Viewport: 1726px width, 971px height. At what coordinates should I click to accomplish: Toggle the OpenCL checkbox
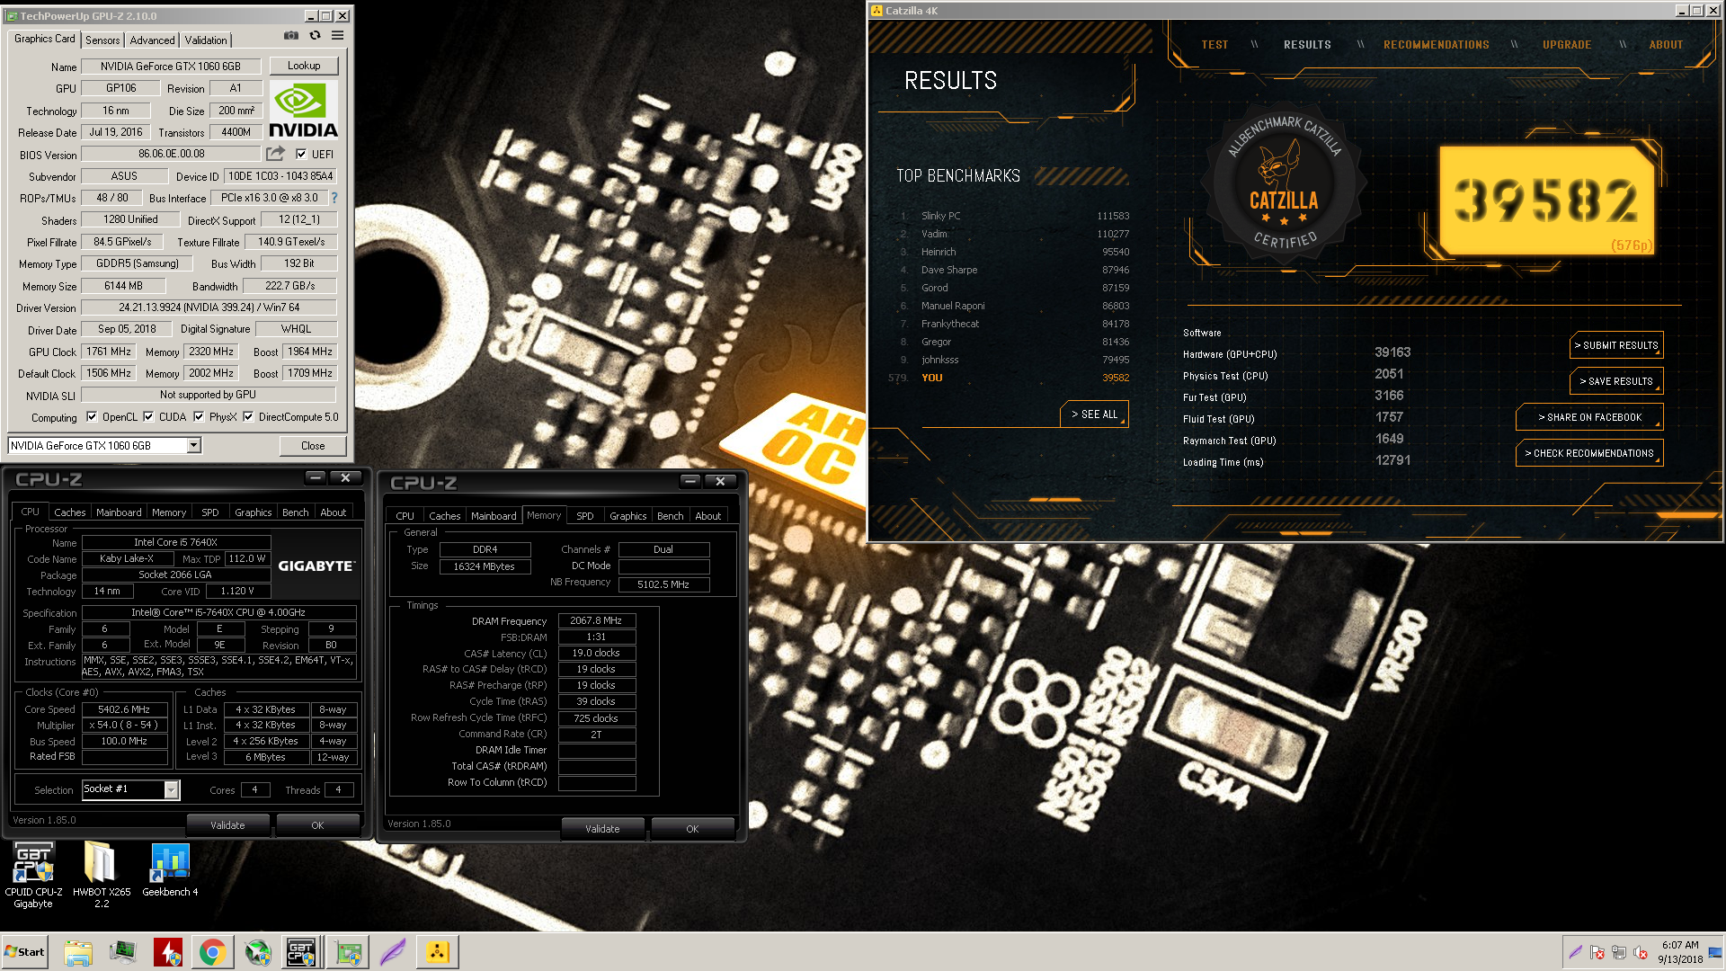point(92,417)
